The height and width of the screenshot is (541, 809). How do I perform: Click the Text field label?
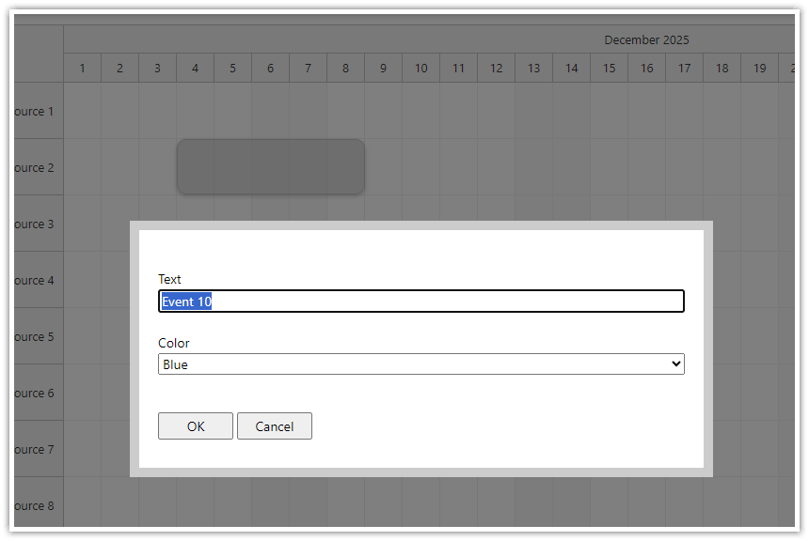coord(169,279)
